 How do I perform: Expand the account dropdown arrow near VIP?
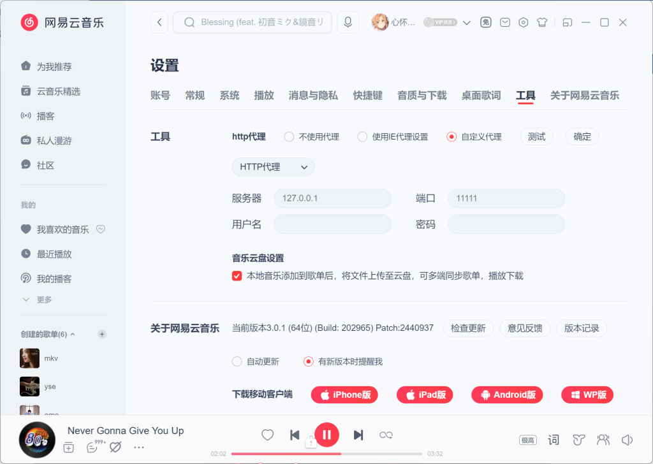[467, 23]
